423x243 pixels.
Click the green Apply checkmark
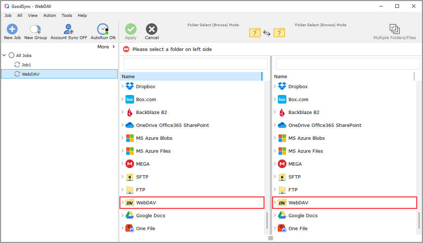click(131, 29)
